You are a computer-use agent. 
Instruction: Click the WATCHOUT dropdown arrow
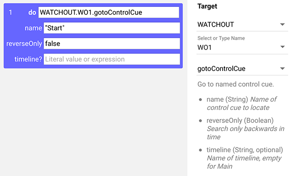click(282, 24)
